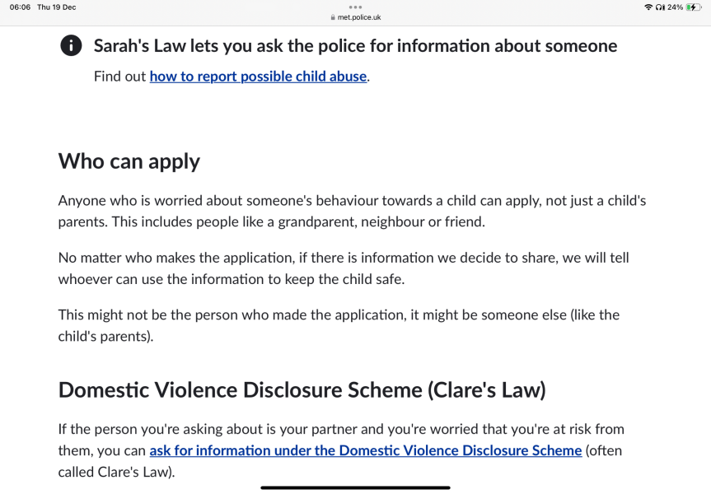711x494 pixels.
Task: Open the Domestic Violence Disclosure Scheme information link
Action: (366, 450)
